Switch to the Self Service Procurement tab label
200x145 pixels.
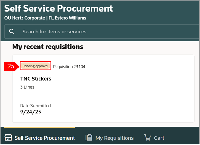[44, 138]
